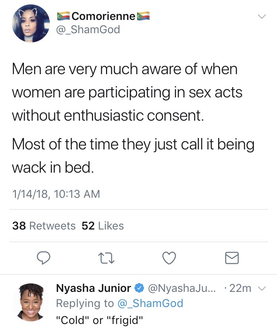The width and height of the screenshot is (277, 331).
Task: Expand the reply's options chevron
Action: (x=261, y=289)
